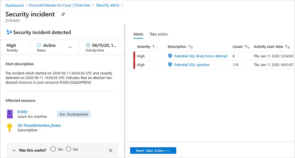Click the subscription key icon
The height and width of the screenshot is (158, 295).
9,127
